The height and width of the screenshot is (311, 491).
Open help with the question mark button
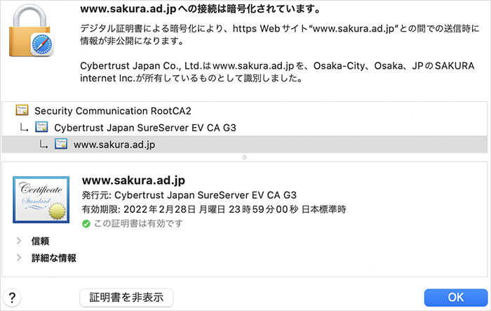pos(13,297)
